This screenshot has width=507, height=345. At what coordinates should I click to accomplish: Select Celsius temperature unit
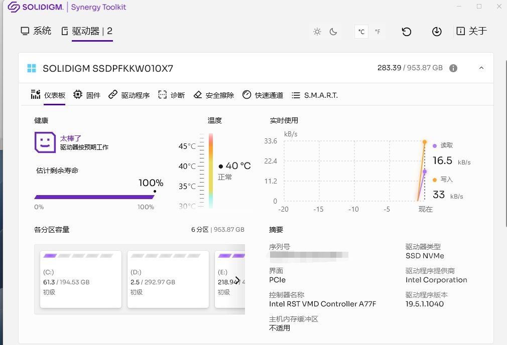pyautogui.click(x=361, y=32)
